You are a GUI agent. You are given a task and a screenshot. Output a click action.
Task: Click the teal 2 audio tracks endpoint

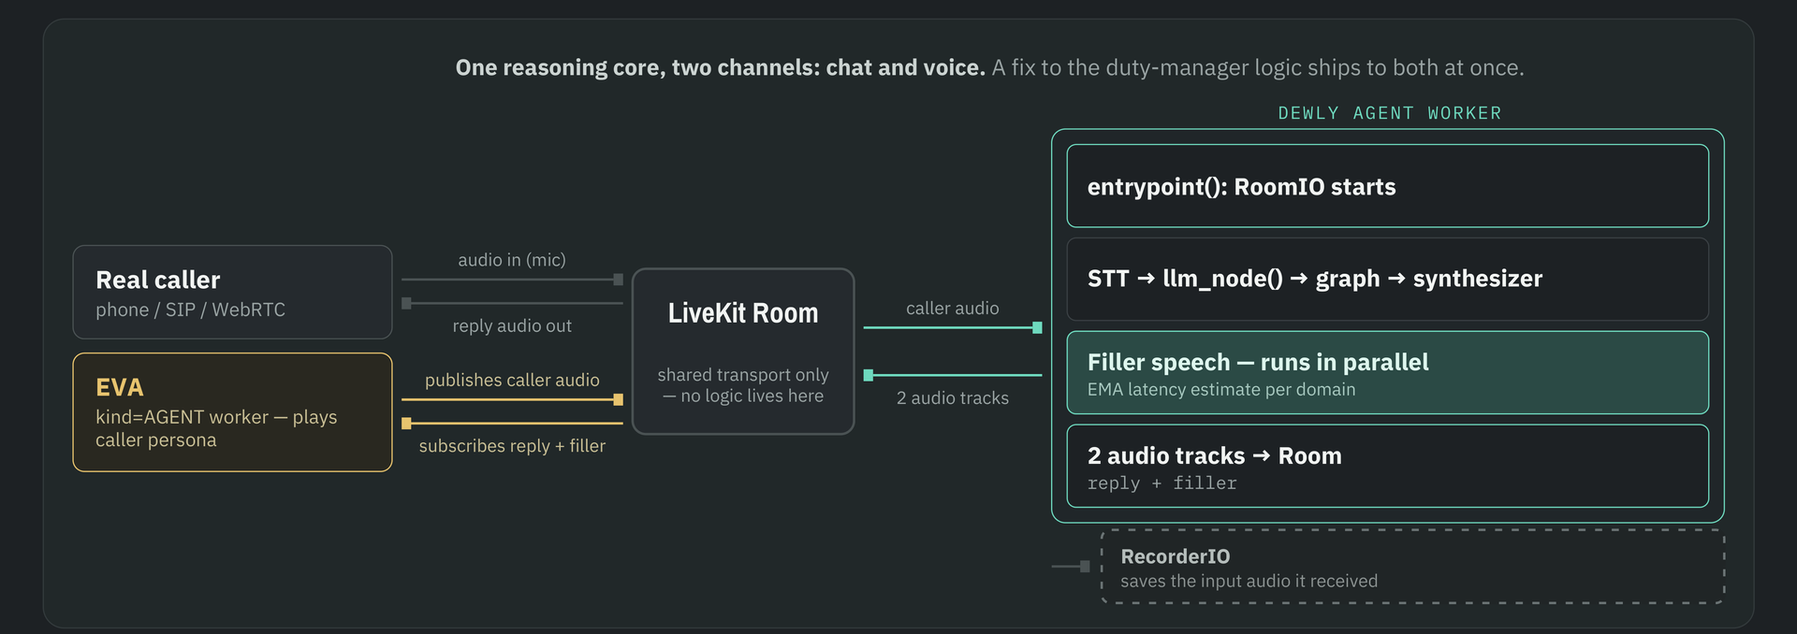869,375
